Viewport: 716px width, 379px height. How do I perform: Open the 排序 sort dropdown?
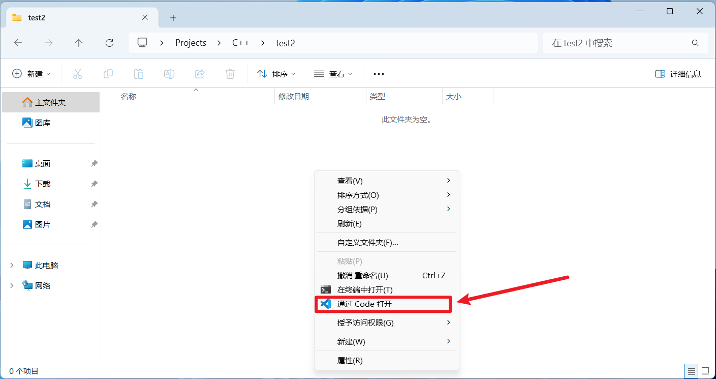coord(276,74)
